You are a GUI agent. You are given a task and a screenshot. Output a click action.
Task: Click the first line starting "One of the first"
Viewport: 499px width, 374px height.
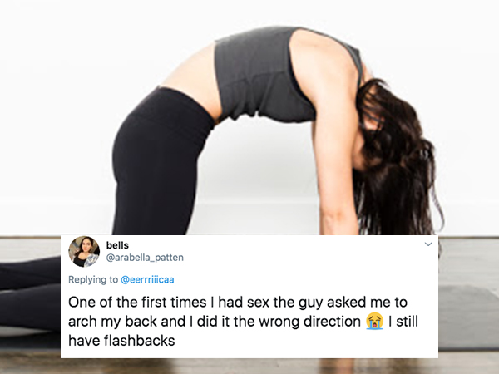click(238, 303)
